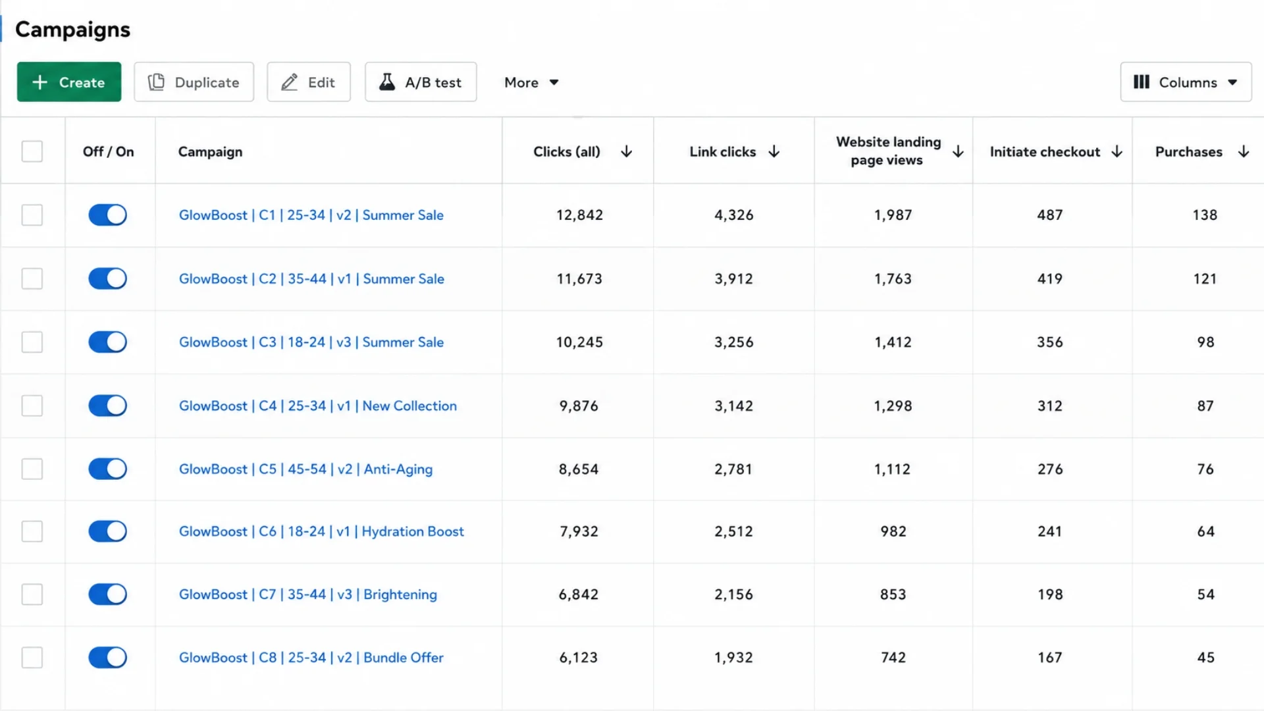Click the Purchases column header
The width and height of the screenshot is (1264, 711).
pyautogui.click(x=1189, y=152)
